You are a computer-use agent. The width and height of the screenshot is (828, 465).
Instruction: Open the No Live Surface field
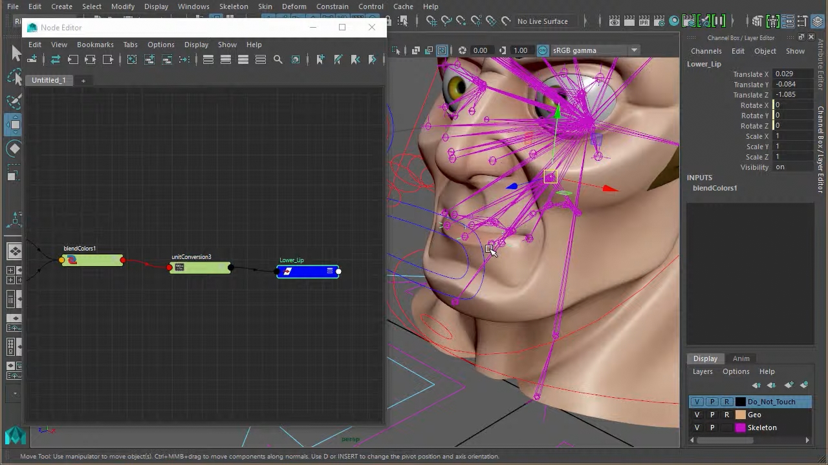point(542,21)
